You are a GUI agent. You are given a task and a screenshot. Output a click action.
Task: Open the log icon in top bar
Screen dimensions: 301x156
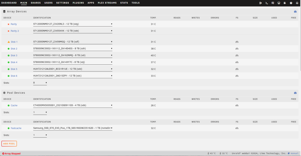pyautogui.click(x=285, y=3)
